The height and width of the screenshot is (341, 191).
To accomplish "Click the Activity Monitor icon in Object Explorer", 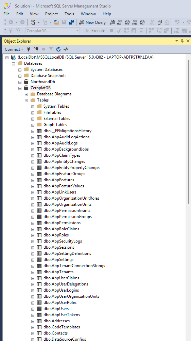I will tap(66, 49).
